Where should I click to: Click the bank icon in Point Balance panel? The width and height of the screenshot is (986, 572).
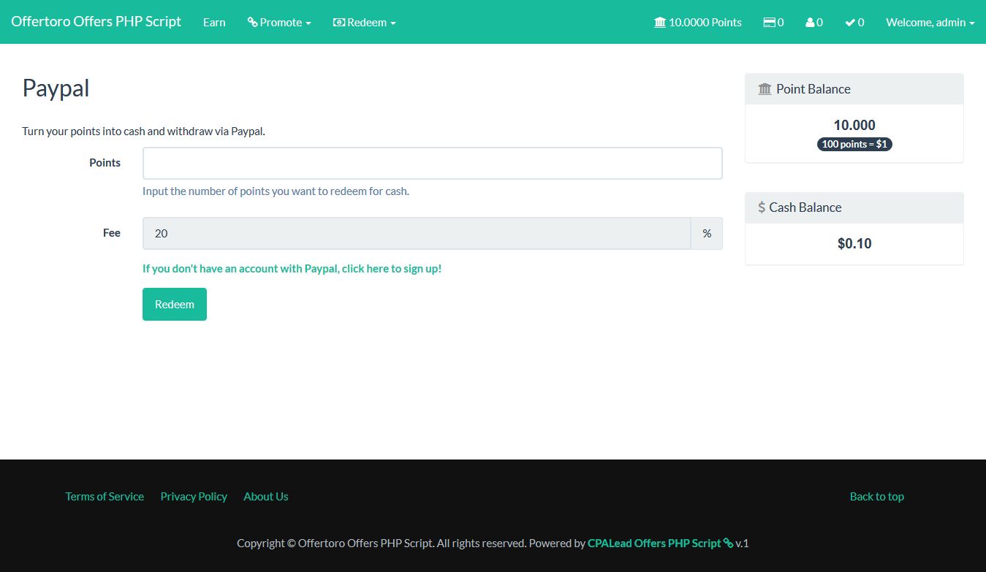(x=765, y=88)
